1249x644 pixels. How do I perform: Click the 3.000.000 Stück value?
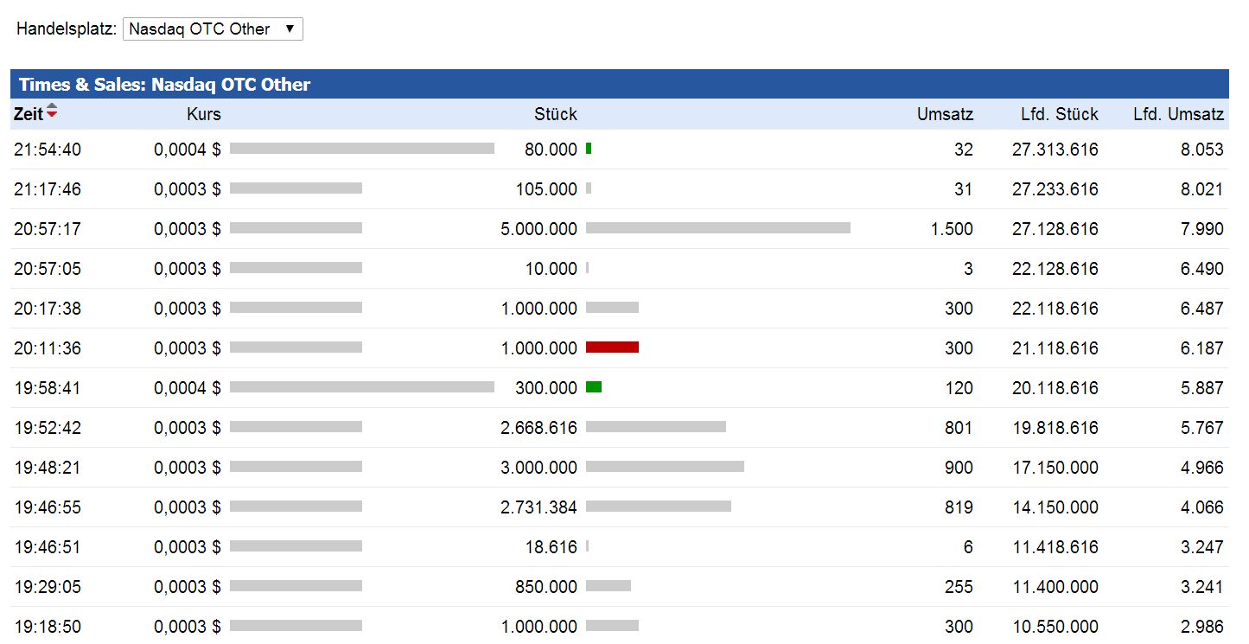pos(539,468)
